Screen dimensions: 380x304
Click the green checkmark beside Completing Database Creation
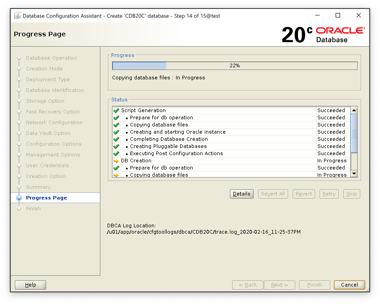pyautogui.click(x=116, y=139)
